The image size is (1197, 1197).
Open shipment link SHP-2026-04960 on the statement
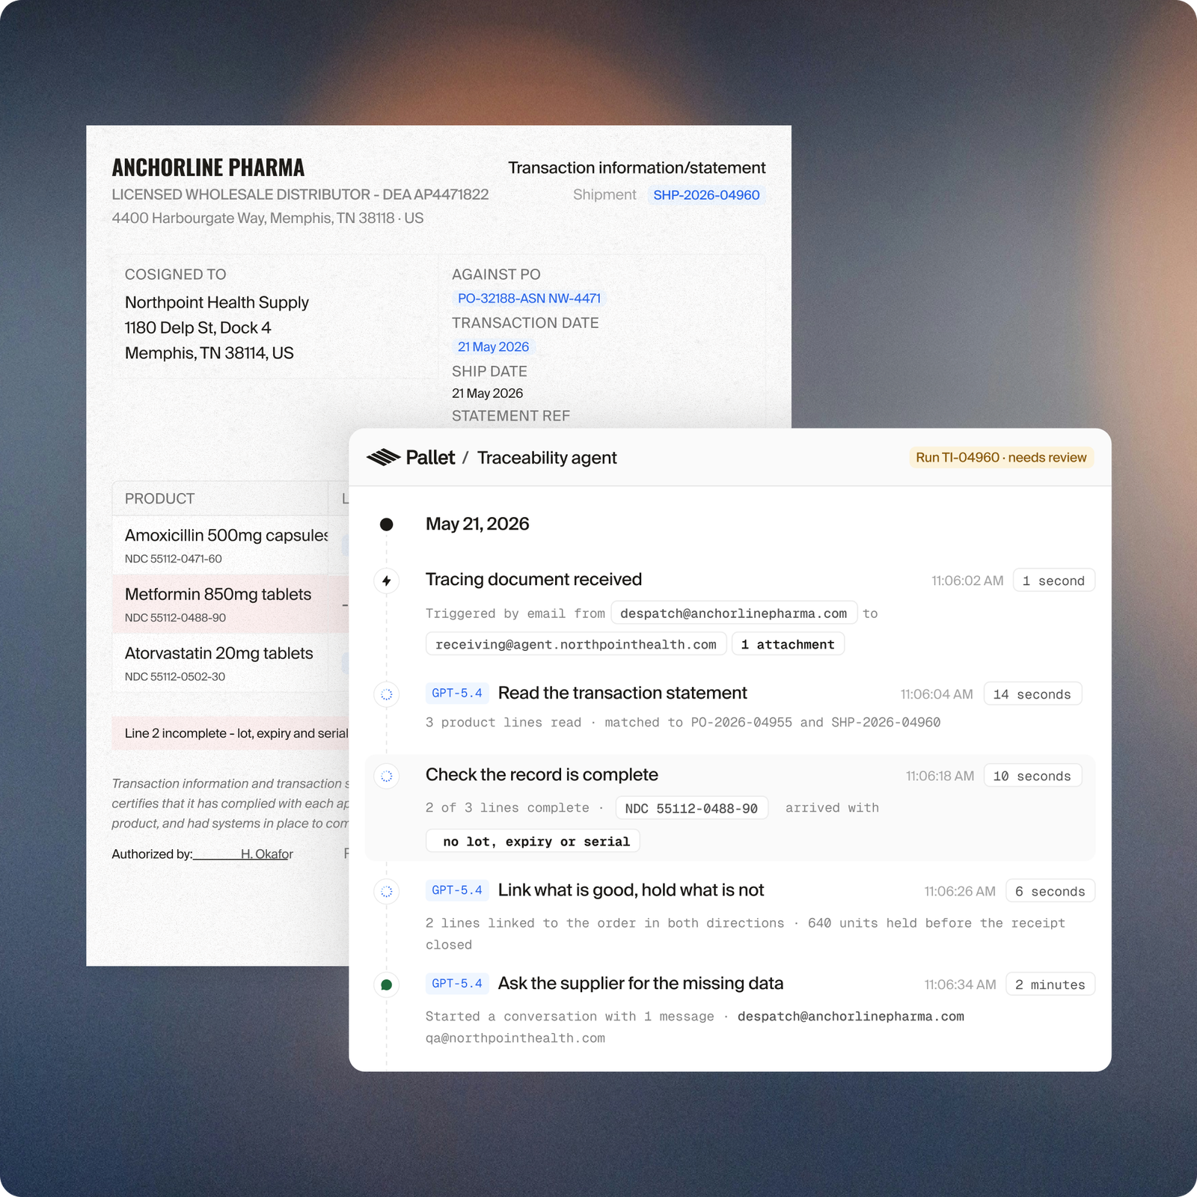706,195
